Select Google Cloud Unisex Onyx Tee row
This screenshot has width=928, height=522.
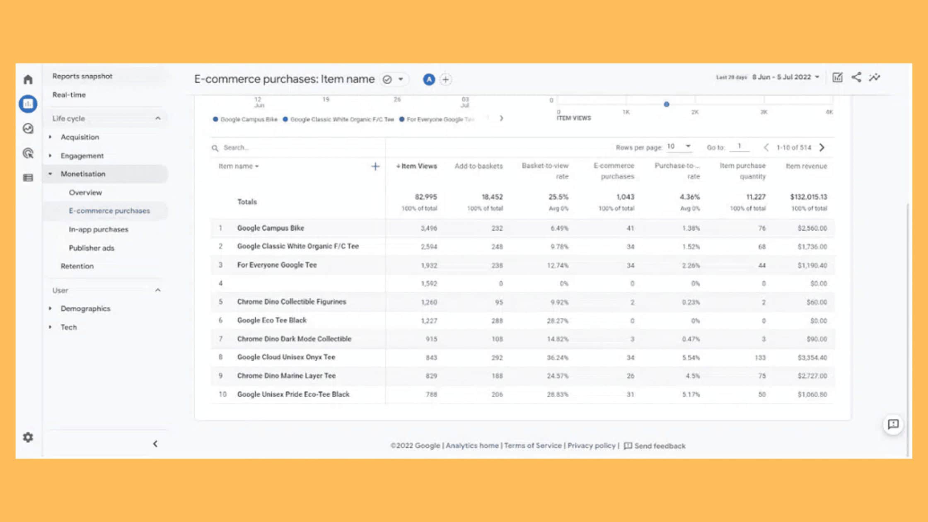pyautogui.click(x=523, y=358)
